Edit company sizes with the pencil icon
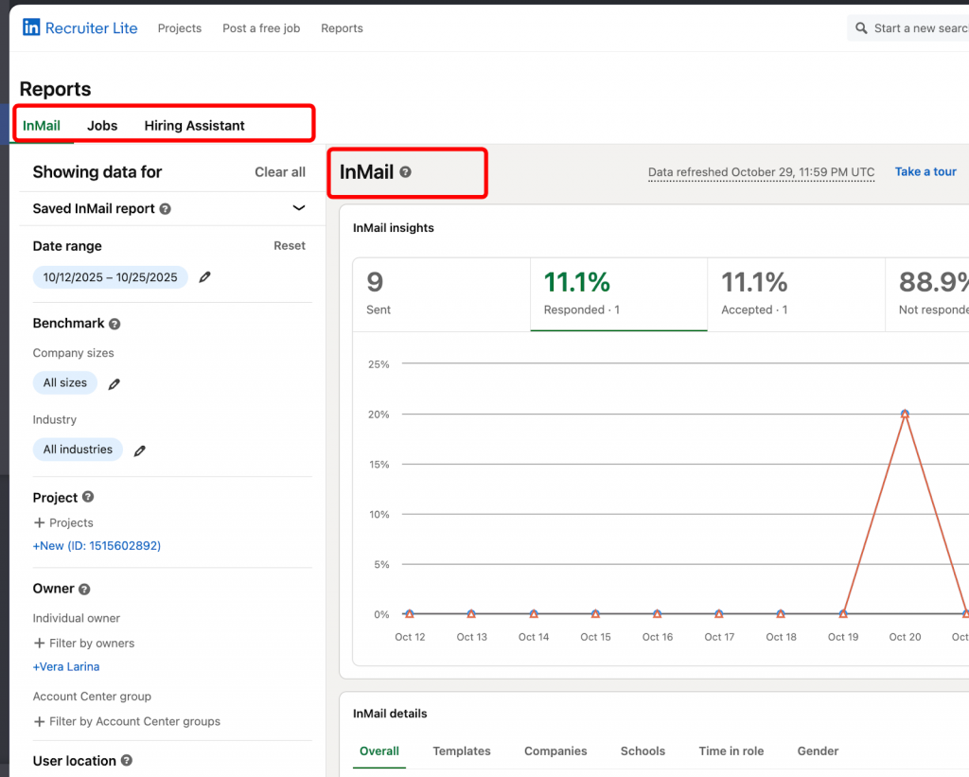 point(113,383)
